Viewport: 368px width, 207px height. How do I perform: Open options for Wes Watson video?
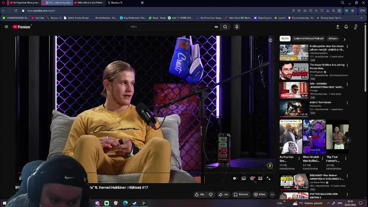(347, 176)
